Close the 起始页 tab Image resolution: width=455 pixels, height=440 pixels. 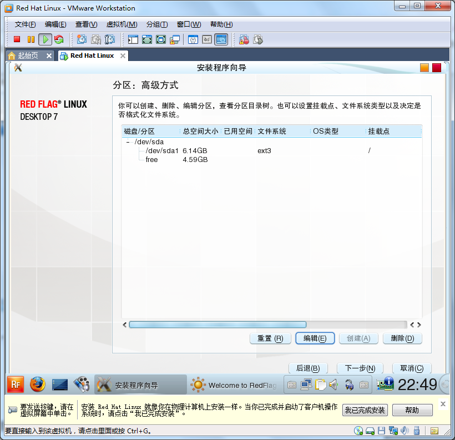[49, 55]
